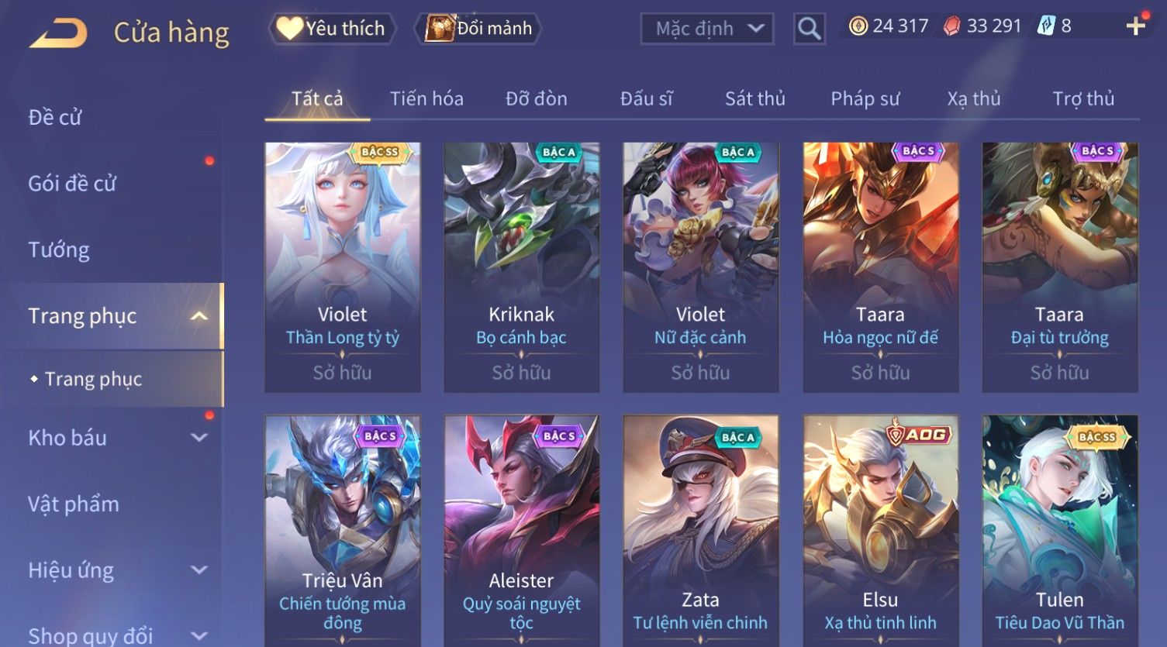Select the Xạ thủ tab

974,98
